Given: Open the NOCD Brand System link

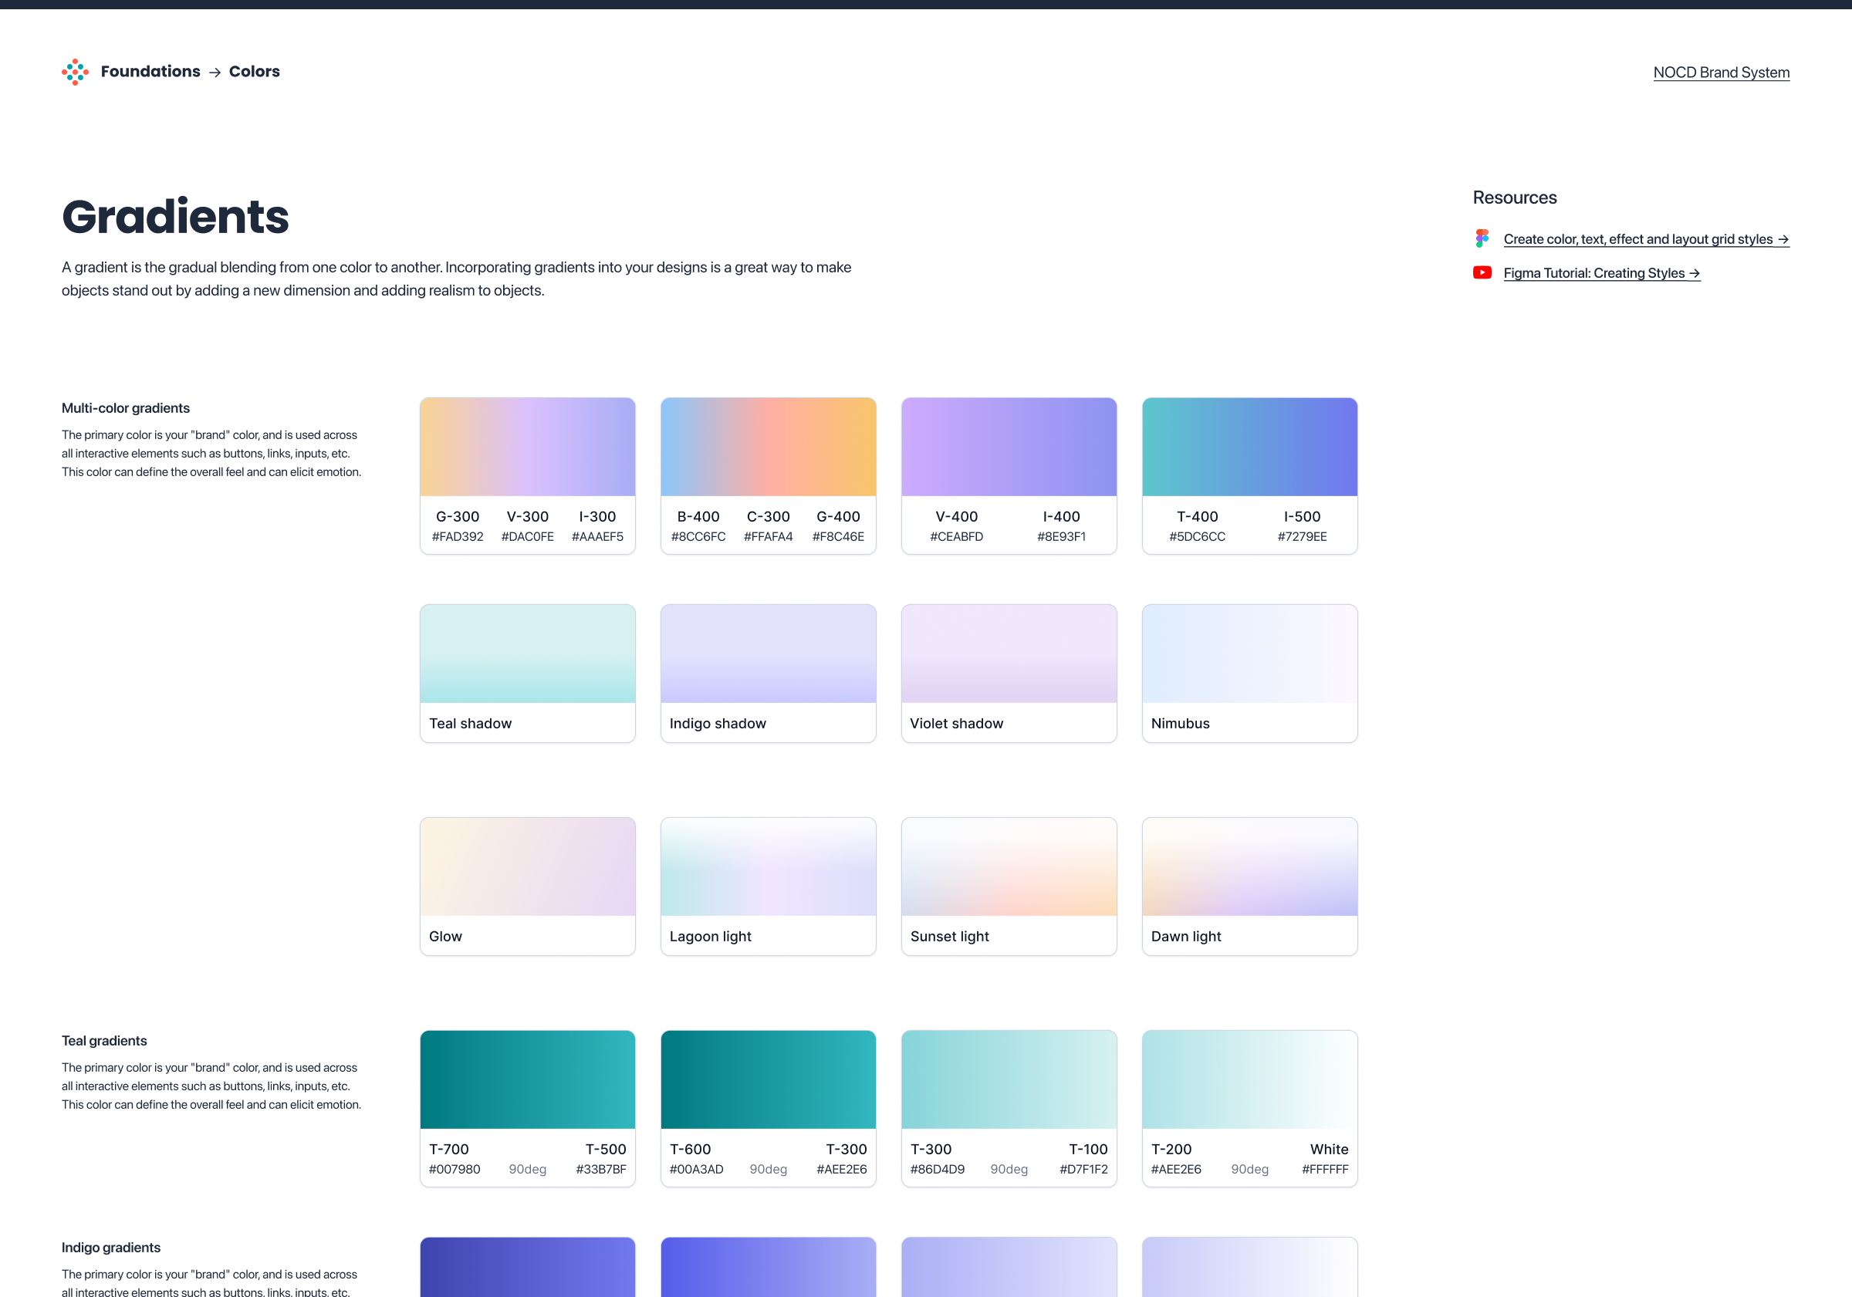Looking at the screenshot, I should [1722, 73].
